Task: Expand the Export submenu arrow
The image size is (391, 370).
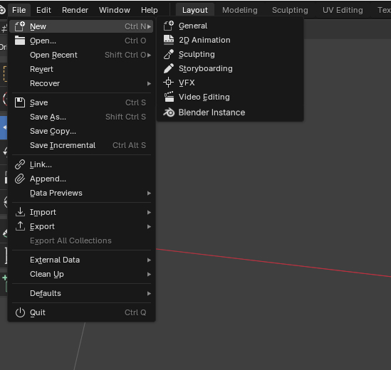Action: coord(149,226)
